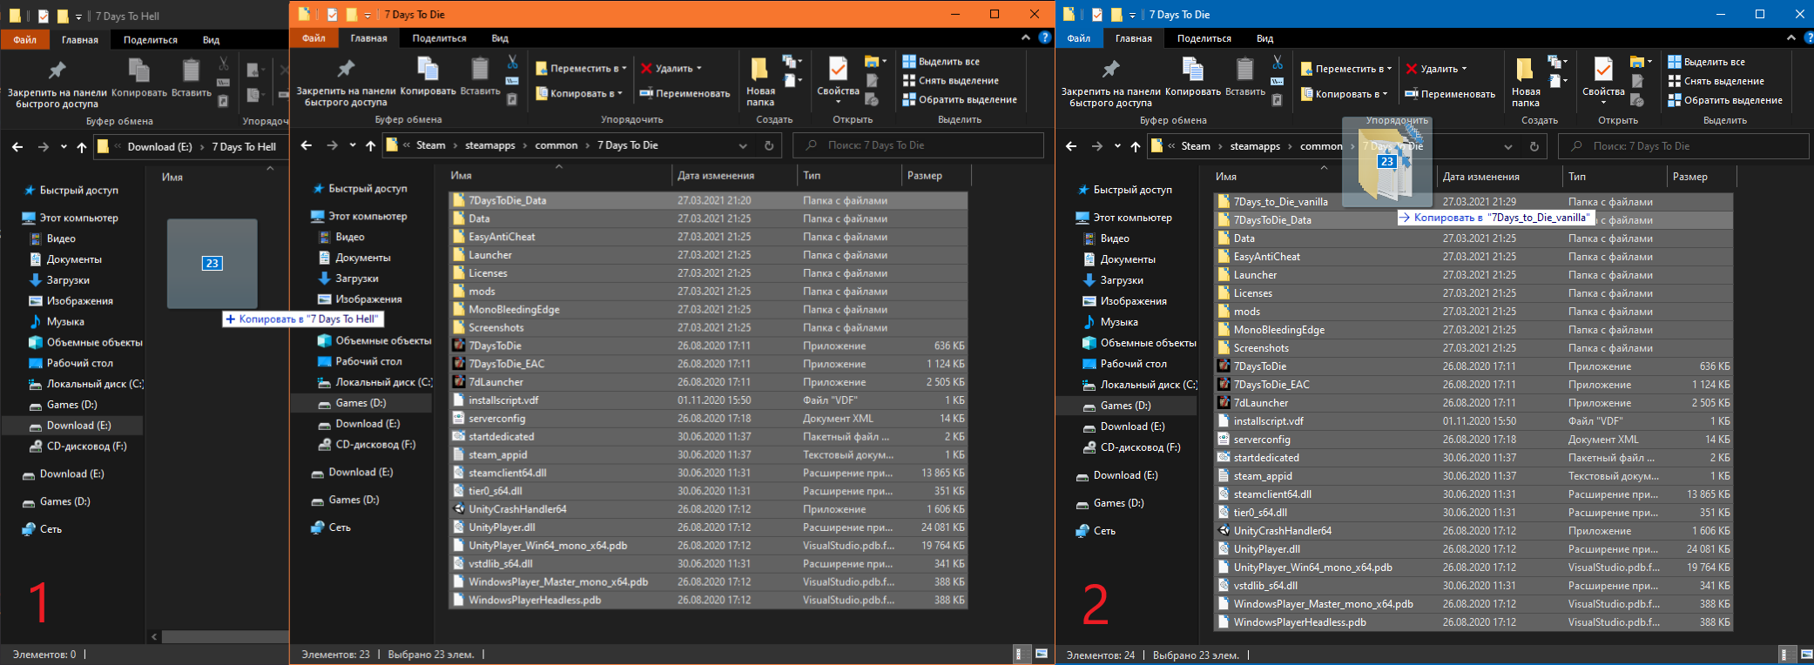Click the large Копировать icon in the orange-titled window

(x=428, y=69)
